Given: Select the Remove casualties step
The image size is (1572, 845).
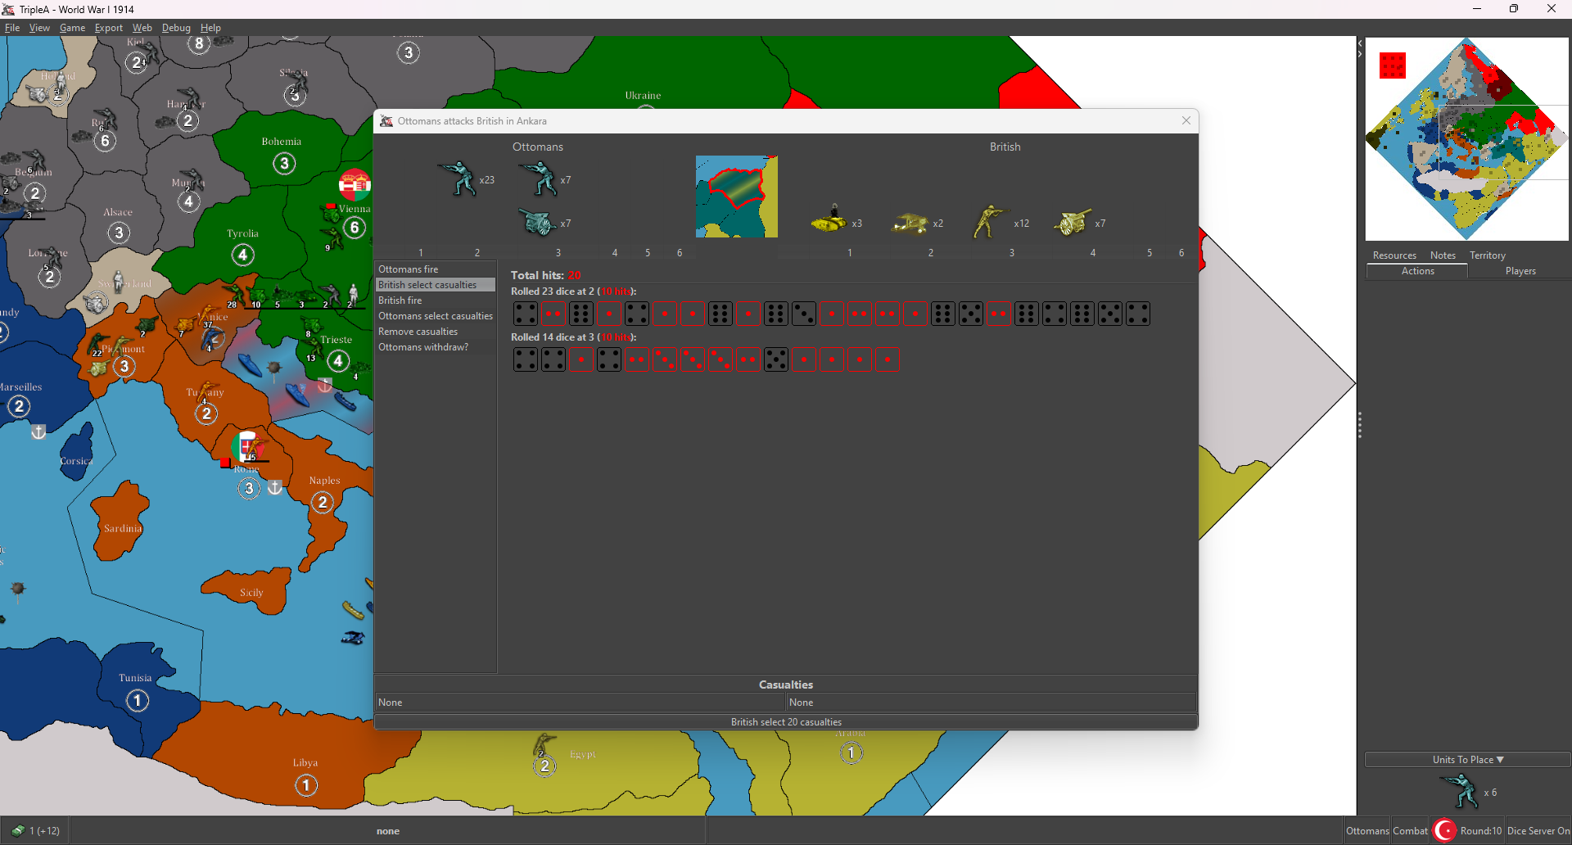Looking at the screenshot, I should point(435,332).
